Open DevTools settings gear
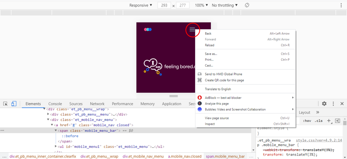This screenshot has height=159, width=347. pyautogui.click(x=324, y=104)
